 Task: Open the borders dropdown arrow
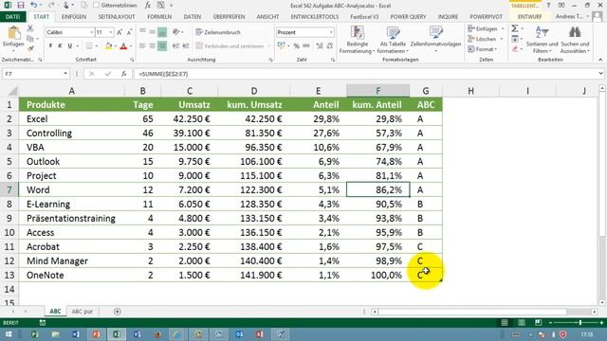97,46
